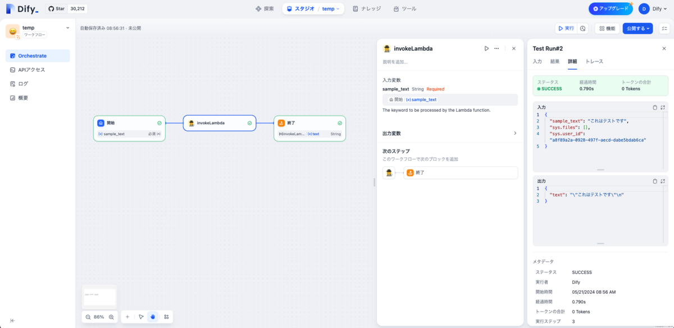Copy the 入力 JSON with clipboard icon
This screenshot has height=328, width=674.
click(x=655, y=107)
